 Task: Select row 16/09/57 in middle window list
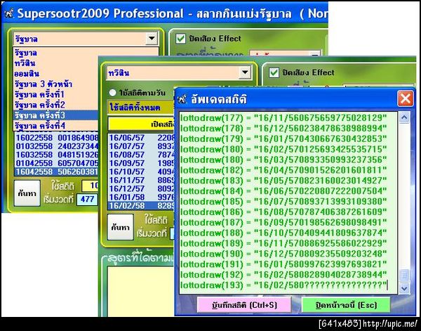coord(141,163)
